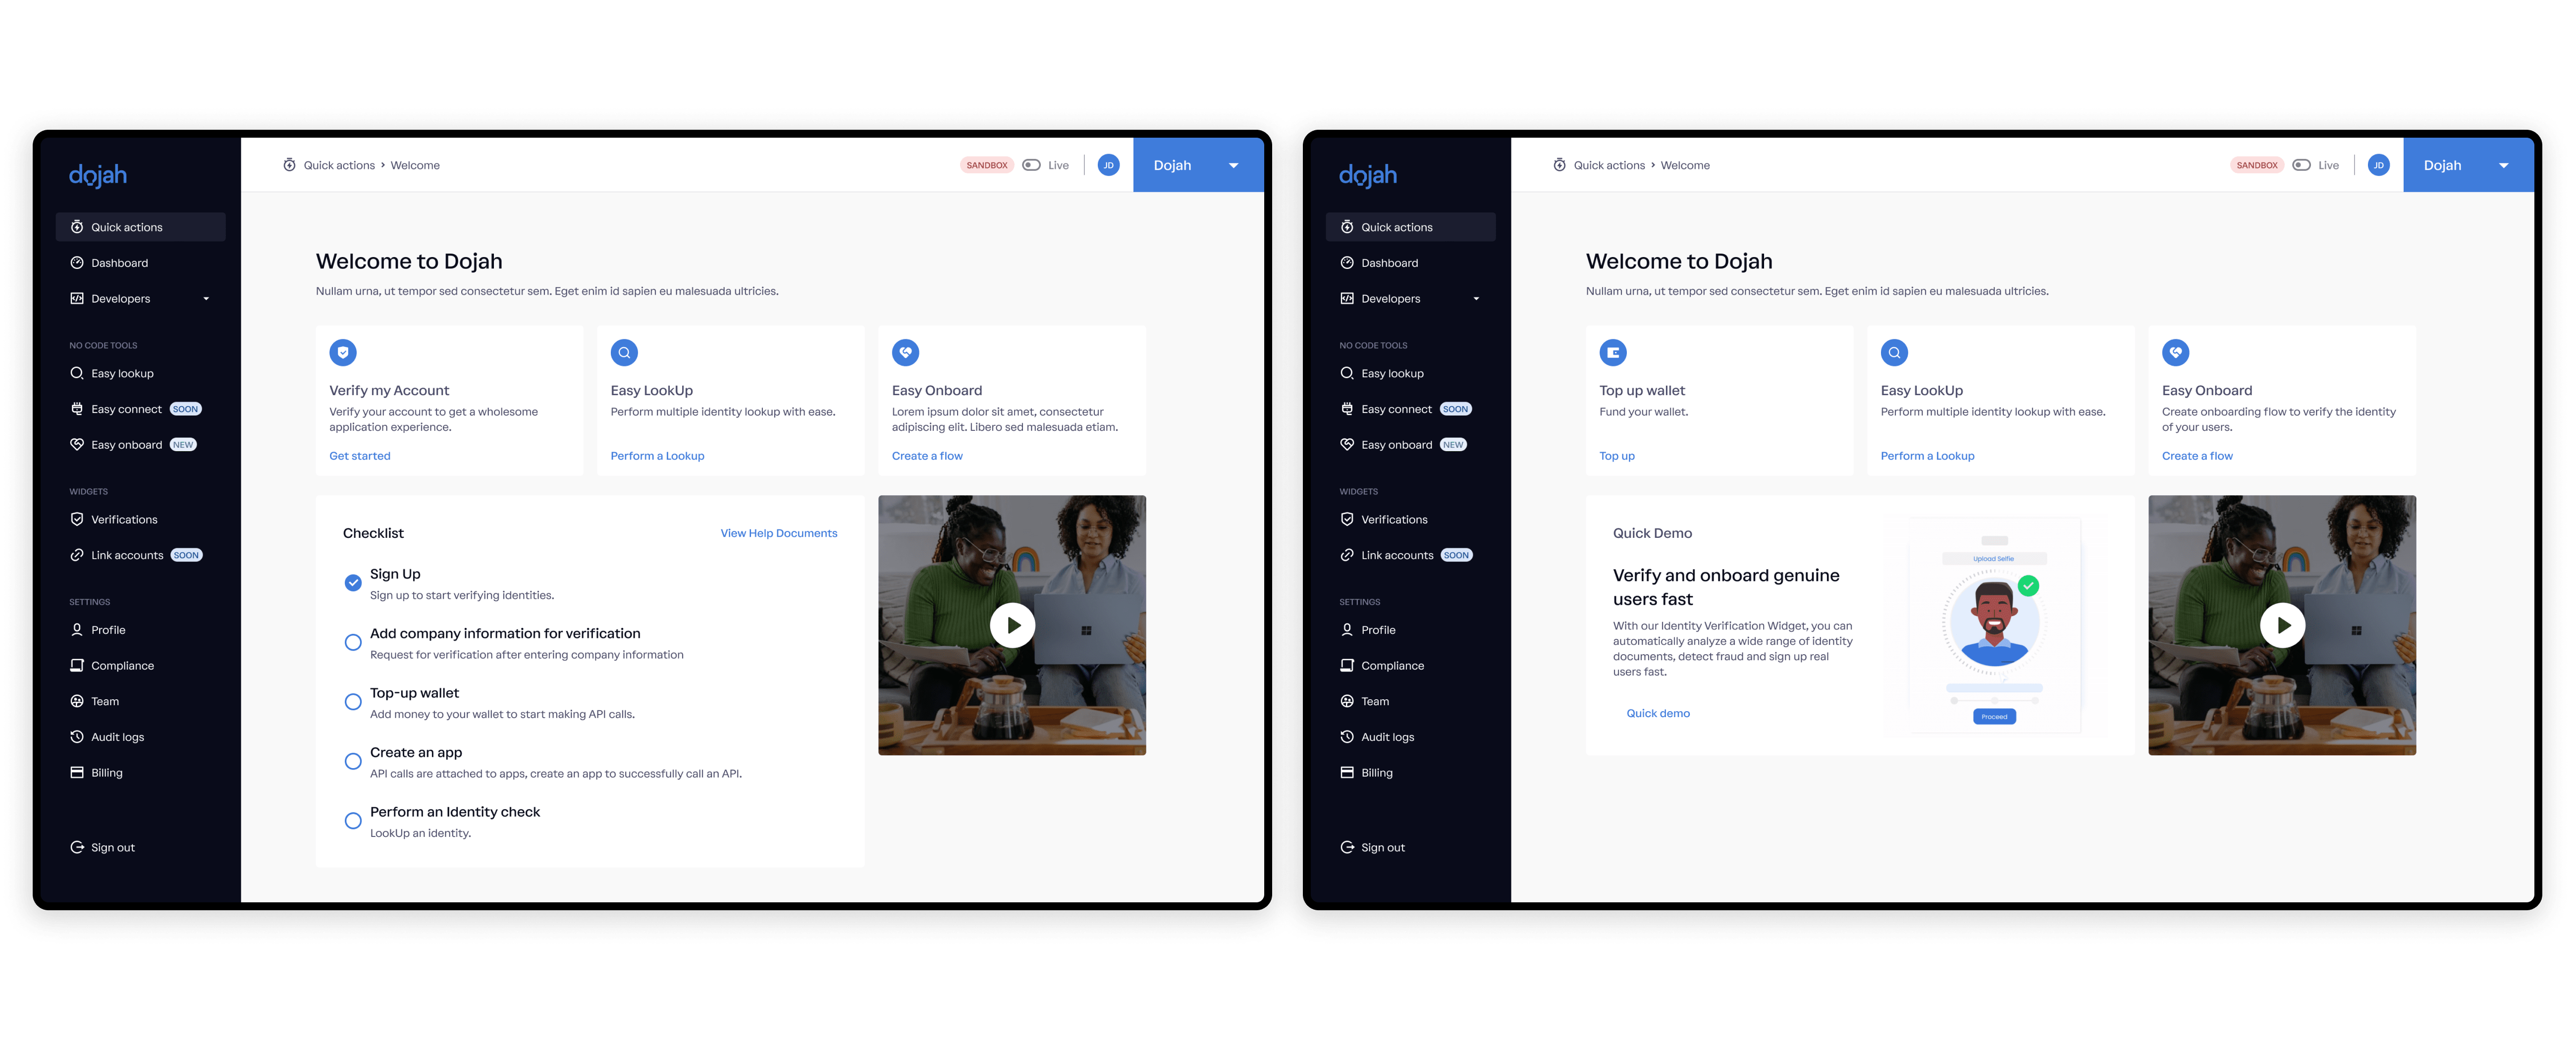Image resolution: width=2576 pixels, height=1040 pixels.
Task: Click Verifications shield icon, left window sidebar
Action: 77,519
